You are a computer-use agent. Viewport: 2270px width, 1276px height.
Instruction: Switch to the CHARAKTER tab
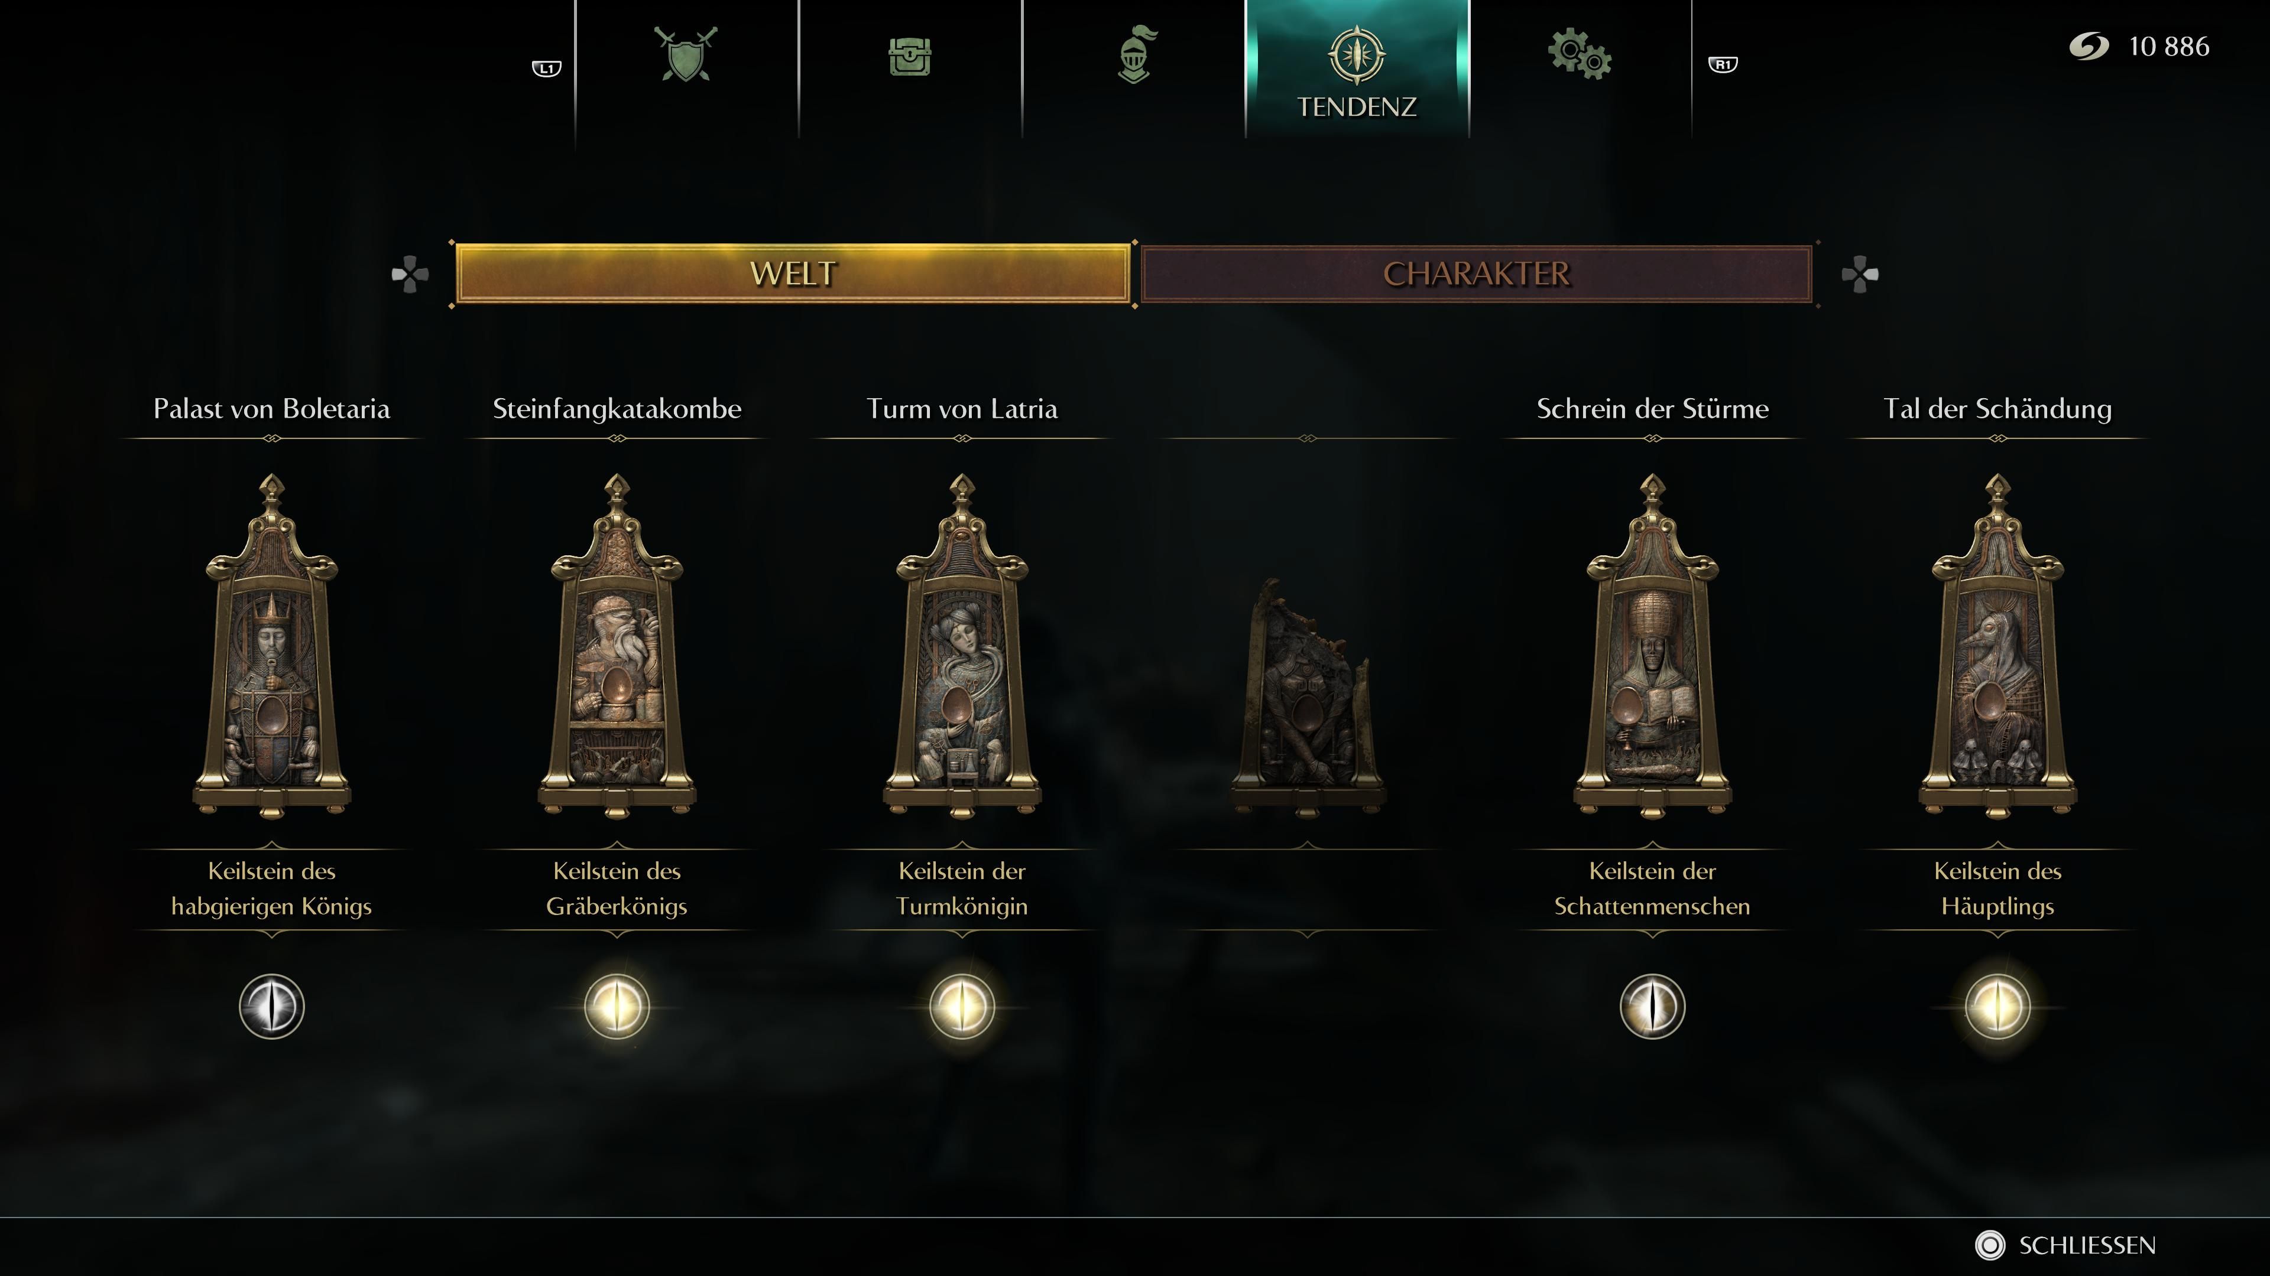pyautogui.click(x=1477, y=274)
